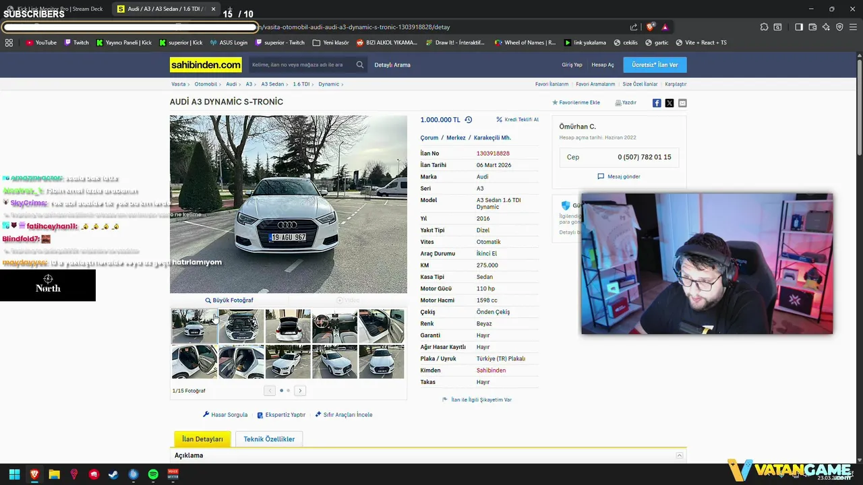Click the Yazdır printer icon
Image resolution: width=863 pixels, height=485 pixels.
tap(618, 103)
